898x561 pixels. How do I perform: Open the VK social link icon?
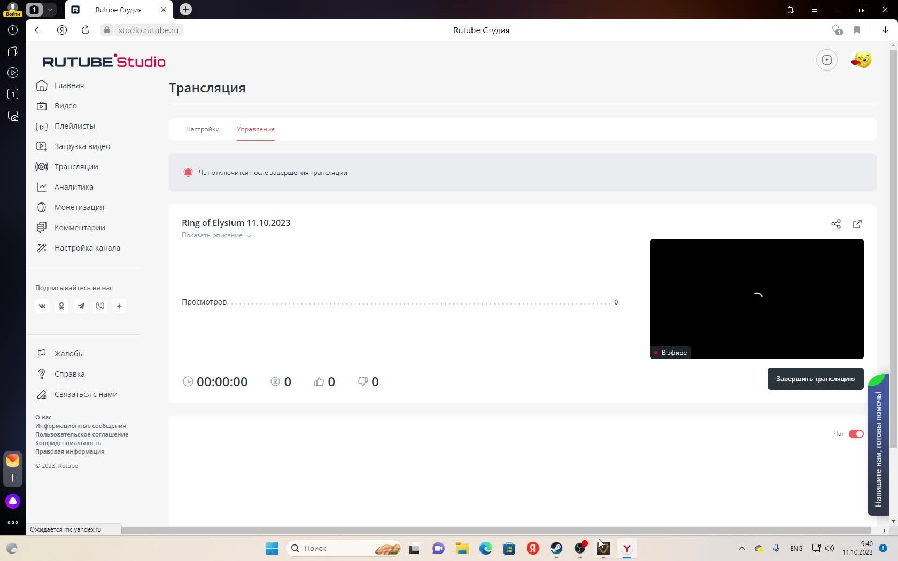pyautogui.click(x=42, y=306)
